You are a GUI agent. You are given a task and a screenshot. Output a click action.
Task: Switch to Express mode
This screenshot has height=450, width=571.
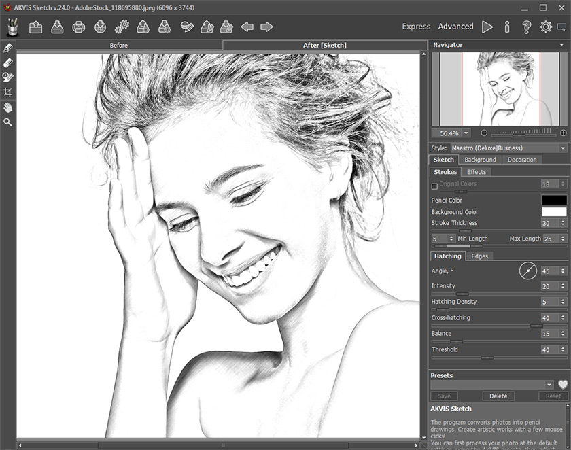[416, 27]
